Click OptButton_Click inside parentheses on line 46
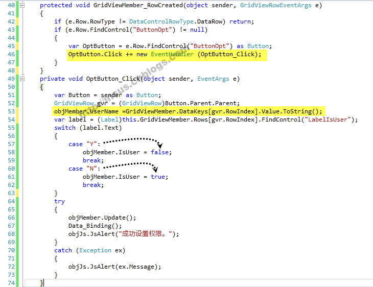This screenshot has height=287, width=373. pos(227,54)
